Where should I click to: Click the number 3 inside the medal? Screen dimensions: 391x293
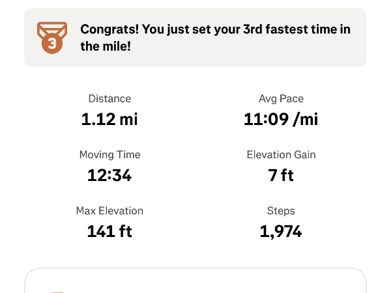point(51,44)
